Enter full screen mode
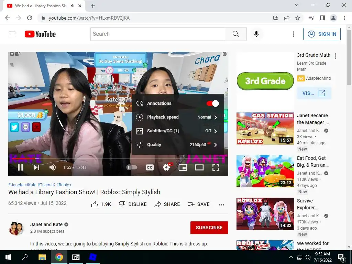The image size is (352, 264). tap(216, 167)
